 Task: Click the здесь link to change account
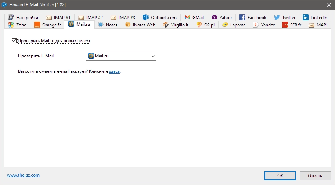pyautogui.click(x=114, y=71)
